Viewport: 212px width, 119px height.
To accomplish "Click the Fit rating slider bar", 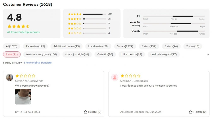I will 174,16.
